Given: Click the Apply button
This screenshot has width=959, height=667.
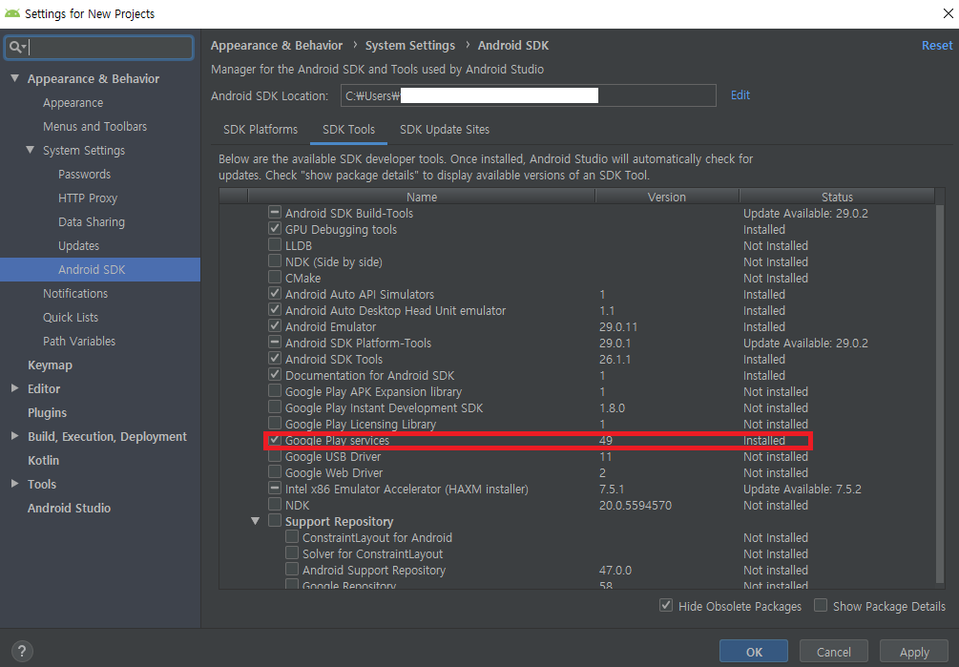Looking at the screenshot, I should point(914,652).
